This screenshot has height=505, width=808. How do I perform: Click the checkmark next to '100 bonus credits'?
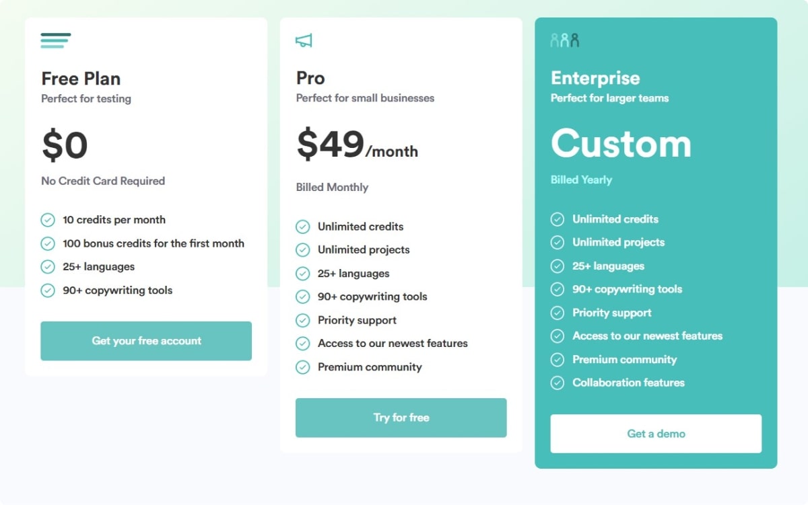(48, 243)
